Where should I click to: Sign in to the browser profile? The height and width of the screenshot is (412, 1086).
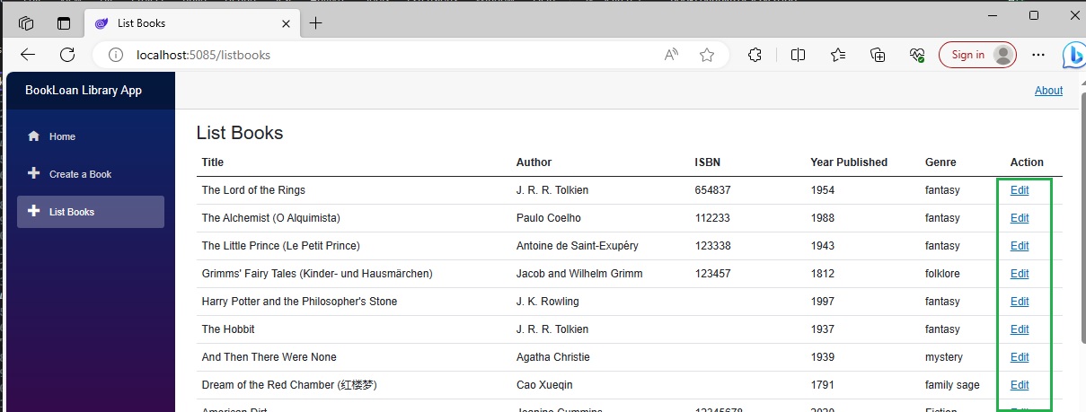[x=977, y=55]
